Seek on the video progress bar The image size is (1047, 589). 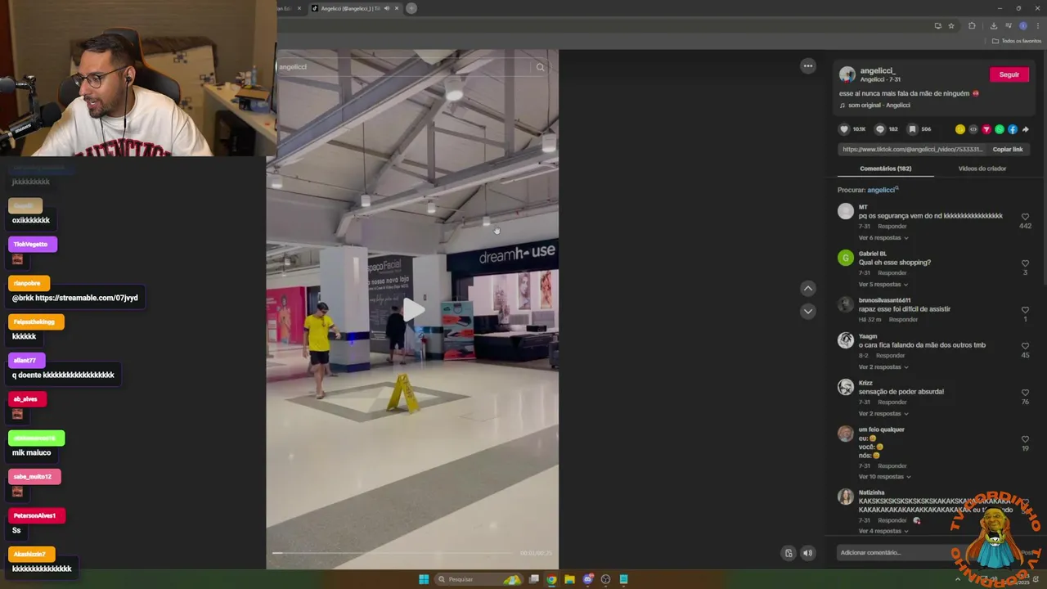(393, 554)
